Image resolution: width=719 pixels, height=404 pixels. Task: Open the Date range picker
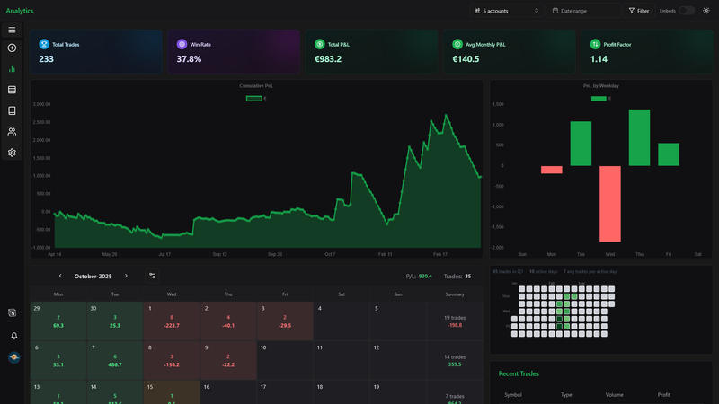click(583, 11)
